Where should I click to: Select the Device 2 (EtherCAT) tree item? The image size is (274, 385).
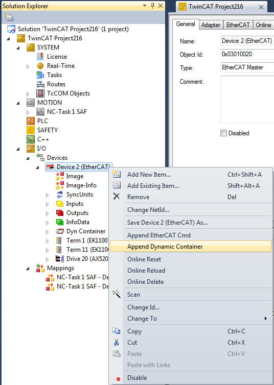tap(79, 167)
